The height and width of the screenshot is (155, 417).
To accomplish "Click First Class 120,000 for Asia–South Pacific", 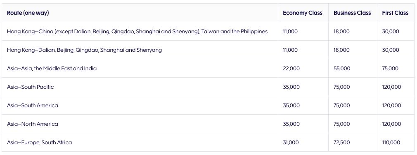I will coord(391,87).
